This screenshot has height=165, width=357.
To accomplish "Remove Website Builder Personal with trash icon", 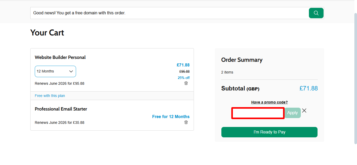I will [186, 83].
